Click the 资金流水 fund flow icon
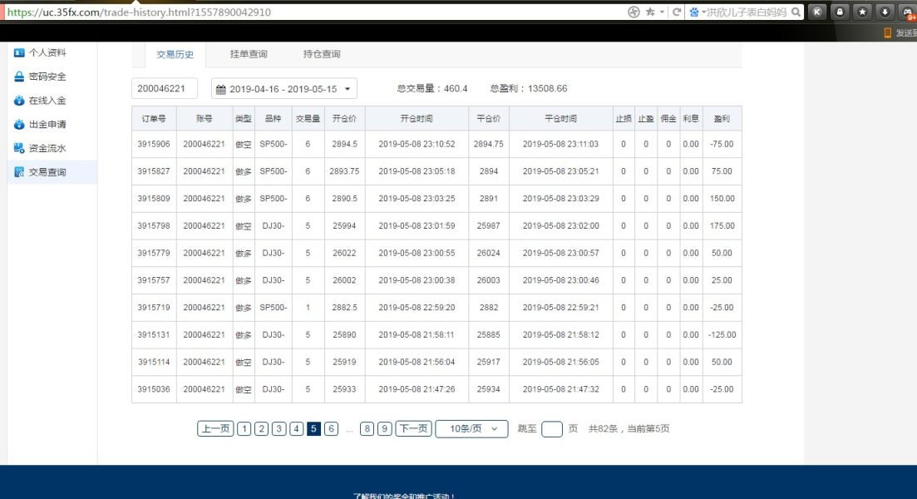This screenshot has width=917, height=499. coord(19,149)
